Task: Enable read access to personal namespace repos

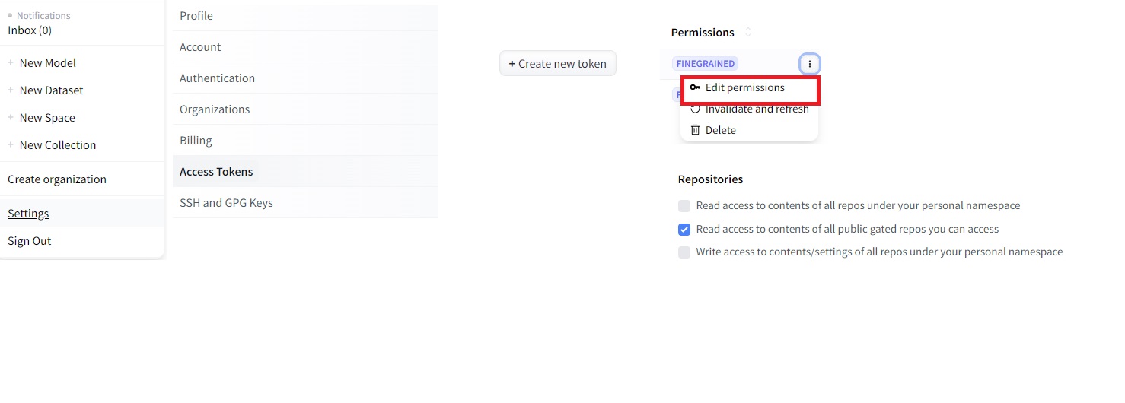Action: (x=684, y=206)
